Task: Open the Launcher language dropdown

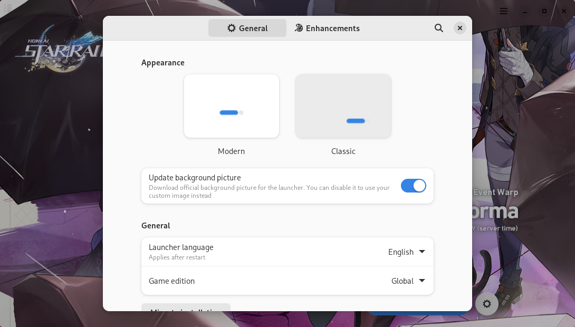Action: pyautogui.click(x=406, y=252)
